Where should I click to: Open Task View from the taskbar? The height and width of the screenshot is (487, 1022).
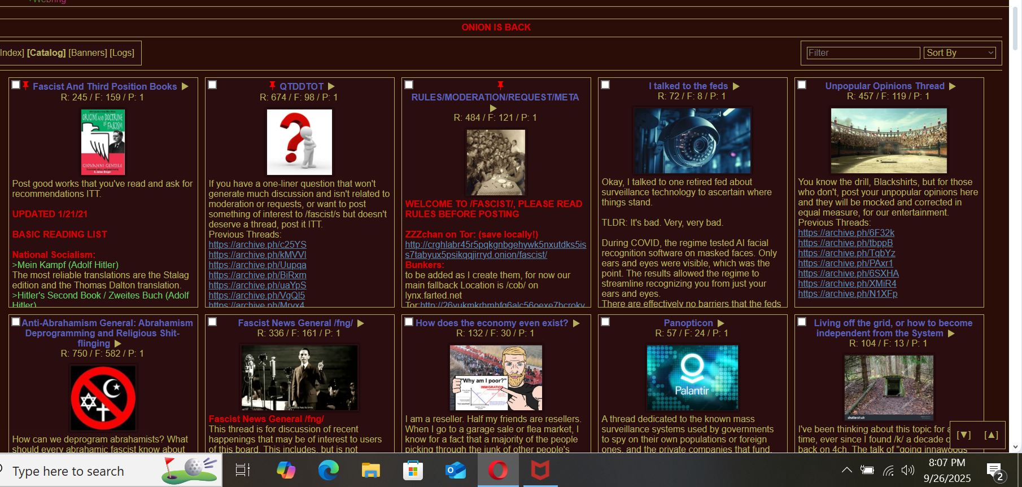[x=243, y=470]
